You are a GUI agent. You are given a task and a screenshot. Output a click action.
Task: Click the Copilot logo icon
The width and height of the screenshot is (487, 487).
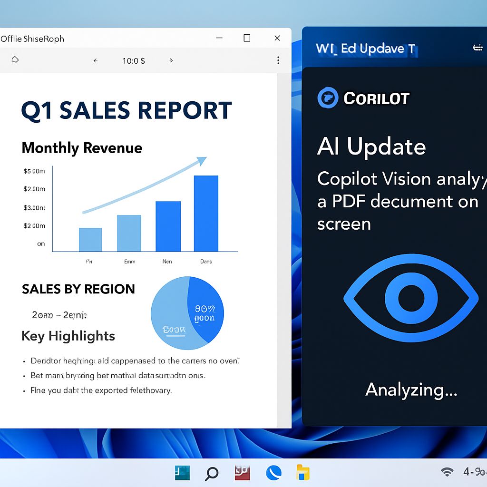coord(328,98)
